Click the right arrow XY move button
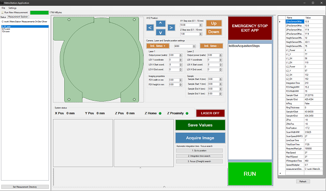 point(171,28)
